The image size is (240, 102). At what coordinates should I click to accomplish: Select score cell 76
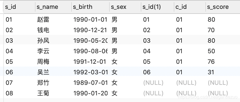[x=211, y=62]
